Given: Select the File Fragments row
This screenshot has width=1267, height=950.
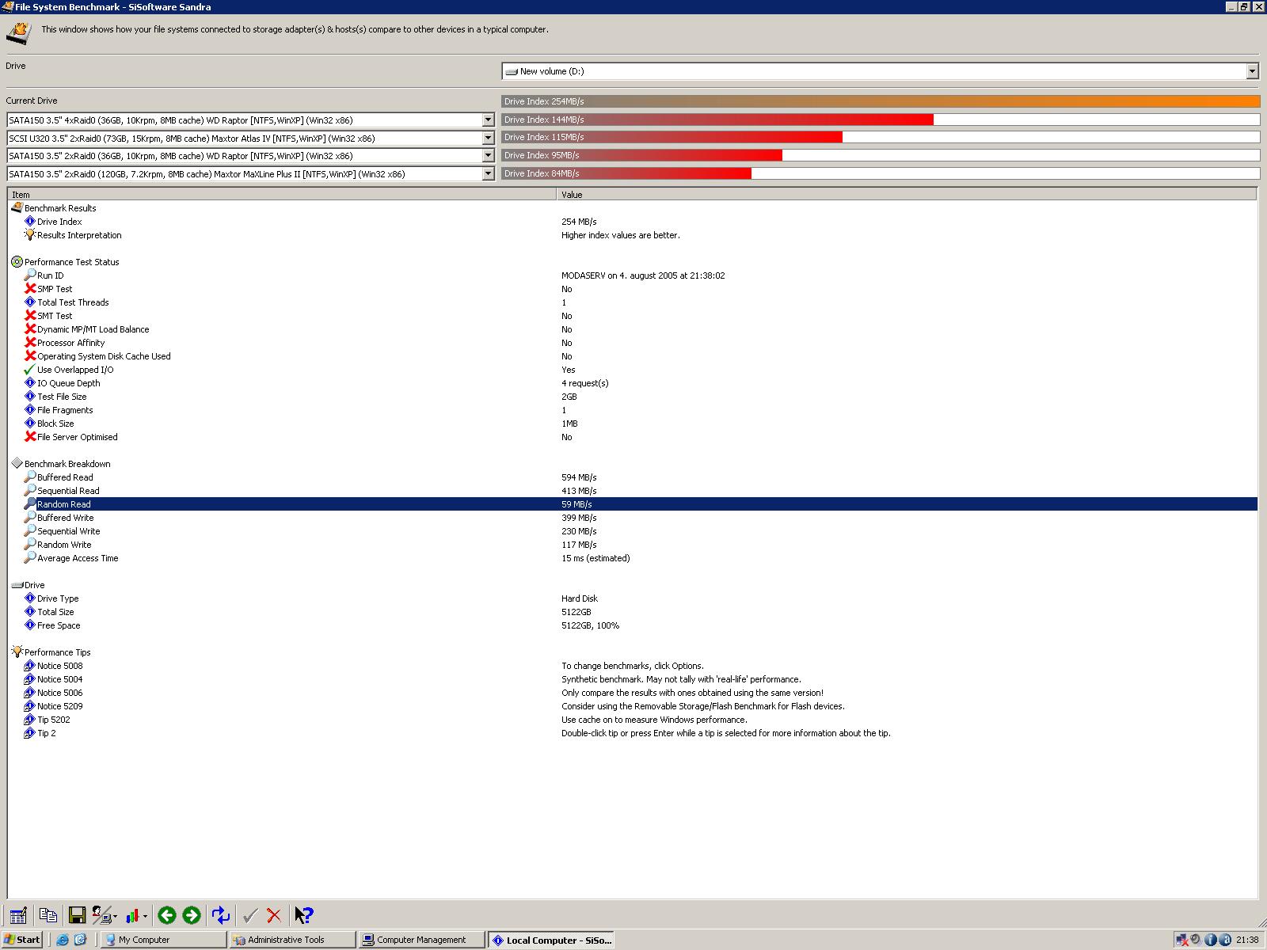Looking at the screenshot, I should click(x=633, y=410).
